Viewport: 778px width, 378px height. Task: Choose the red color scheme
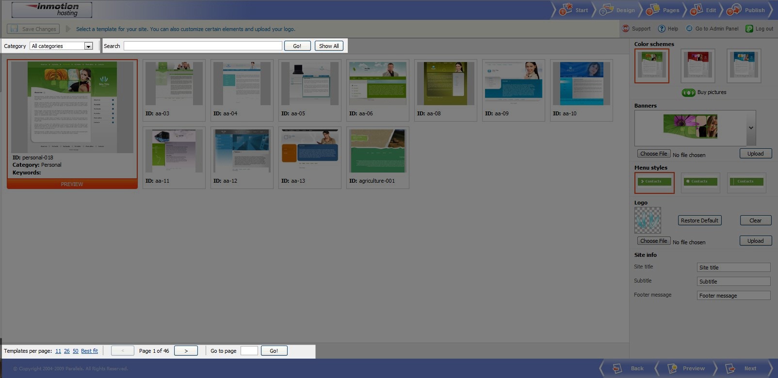(698, 65)
